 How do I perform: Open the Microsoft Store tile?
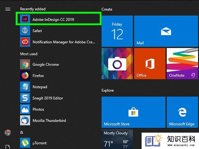pos(133,112)
